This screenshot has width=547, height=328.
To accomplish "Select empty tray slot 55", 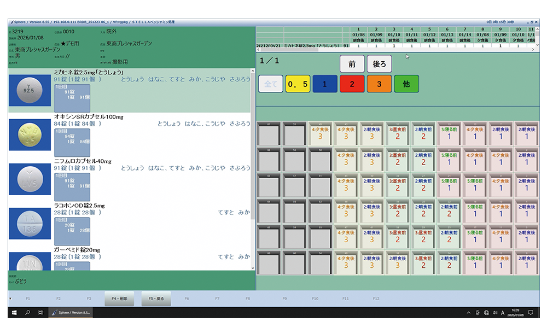I will (x=294, y=133).
